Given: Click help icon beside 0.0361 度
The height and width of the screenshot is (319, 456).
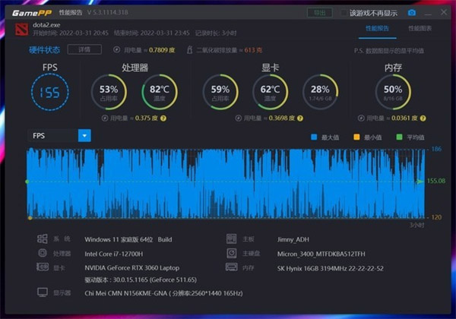Looking at the screenshot, I should [423, 118].
